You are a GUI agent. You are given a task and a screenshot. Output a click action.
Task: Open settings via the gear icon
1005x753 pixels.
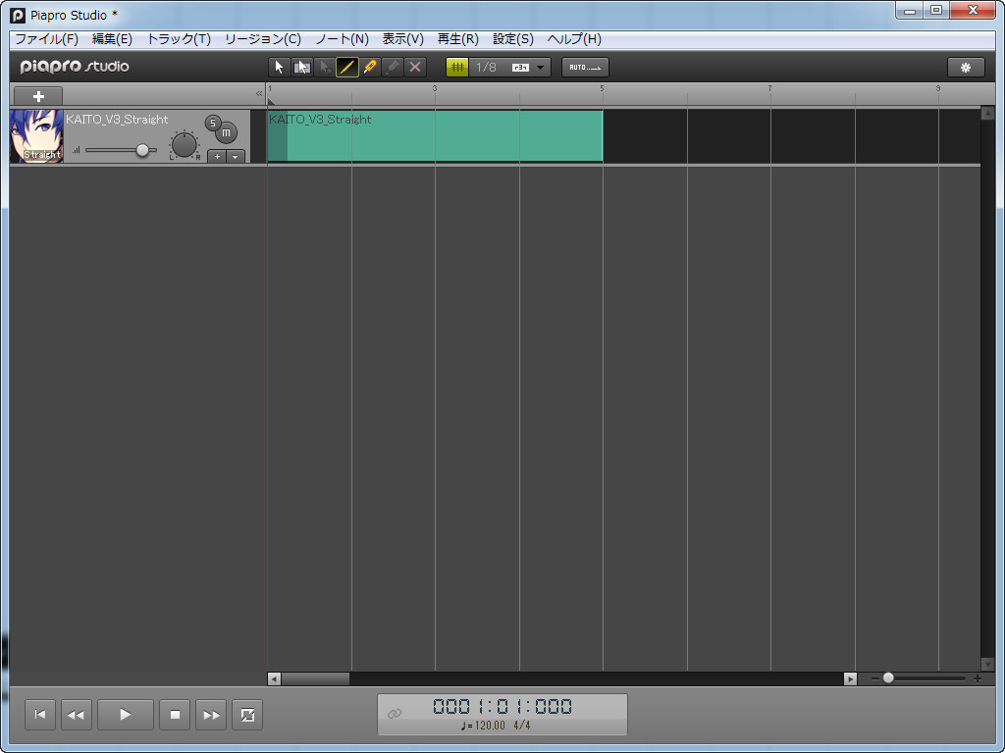click(x=966, y=68)
